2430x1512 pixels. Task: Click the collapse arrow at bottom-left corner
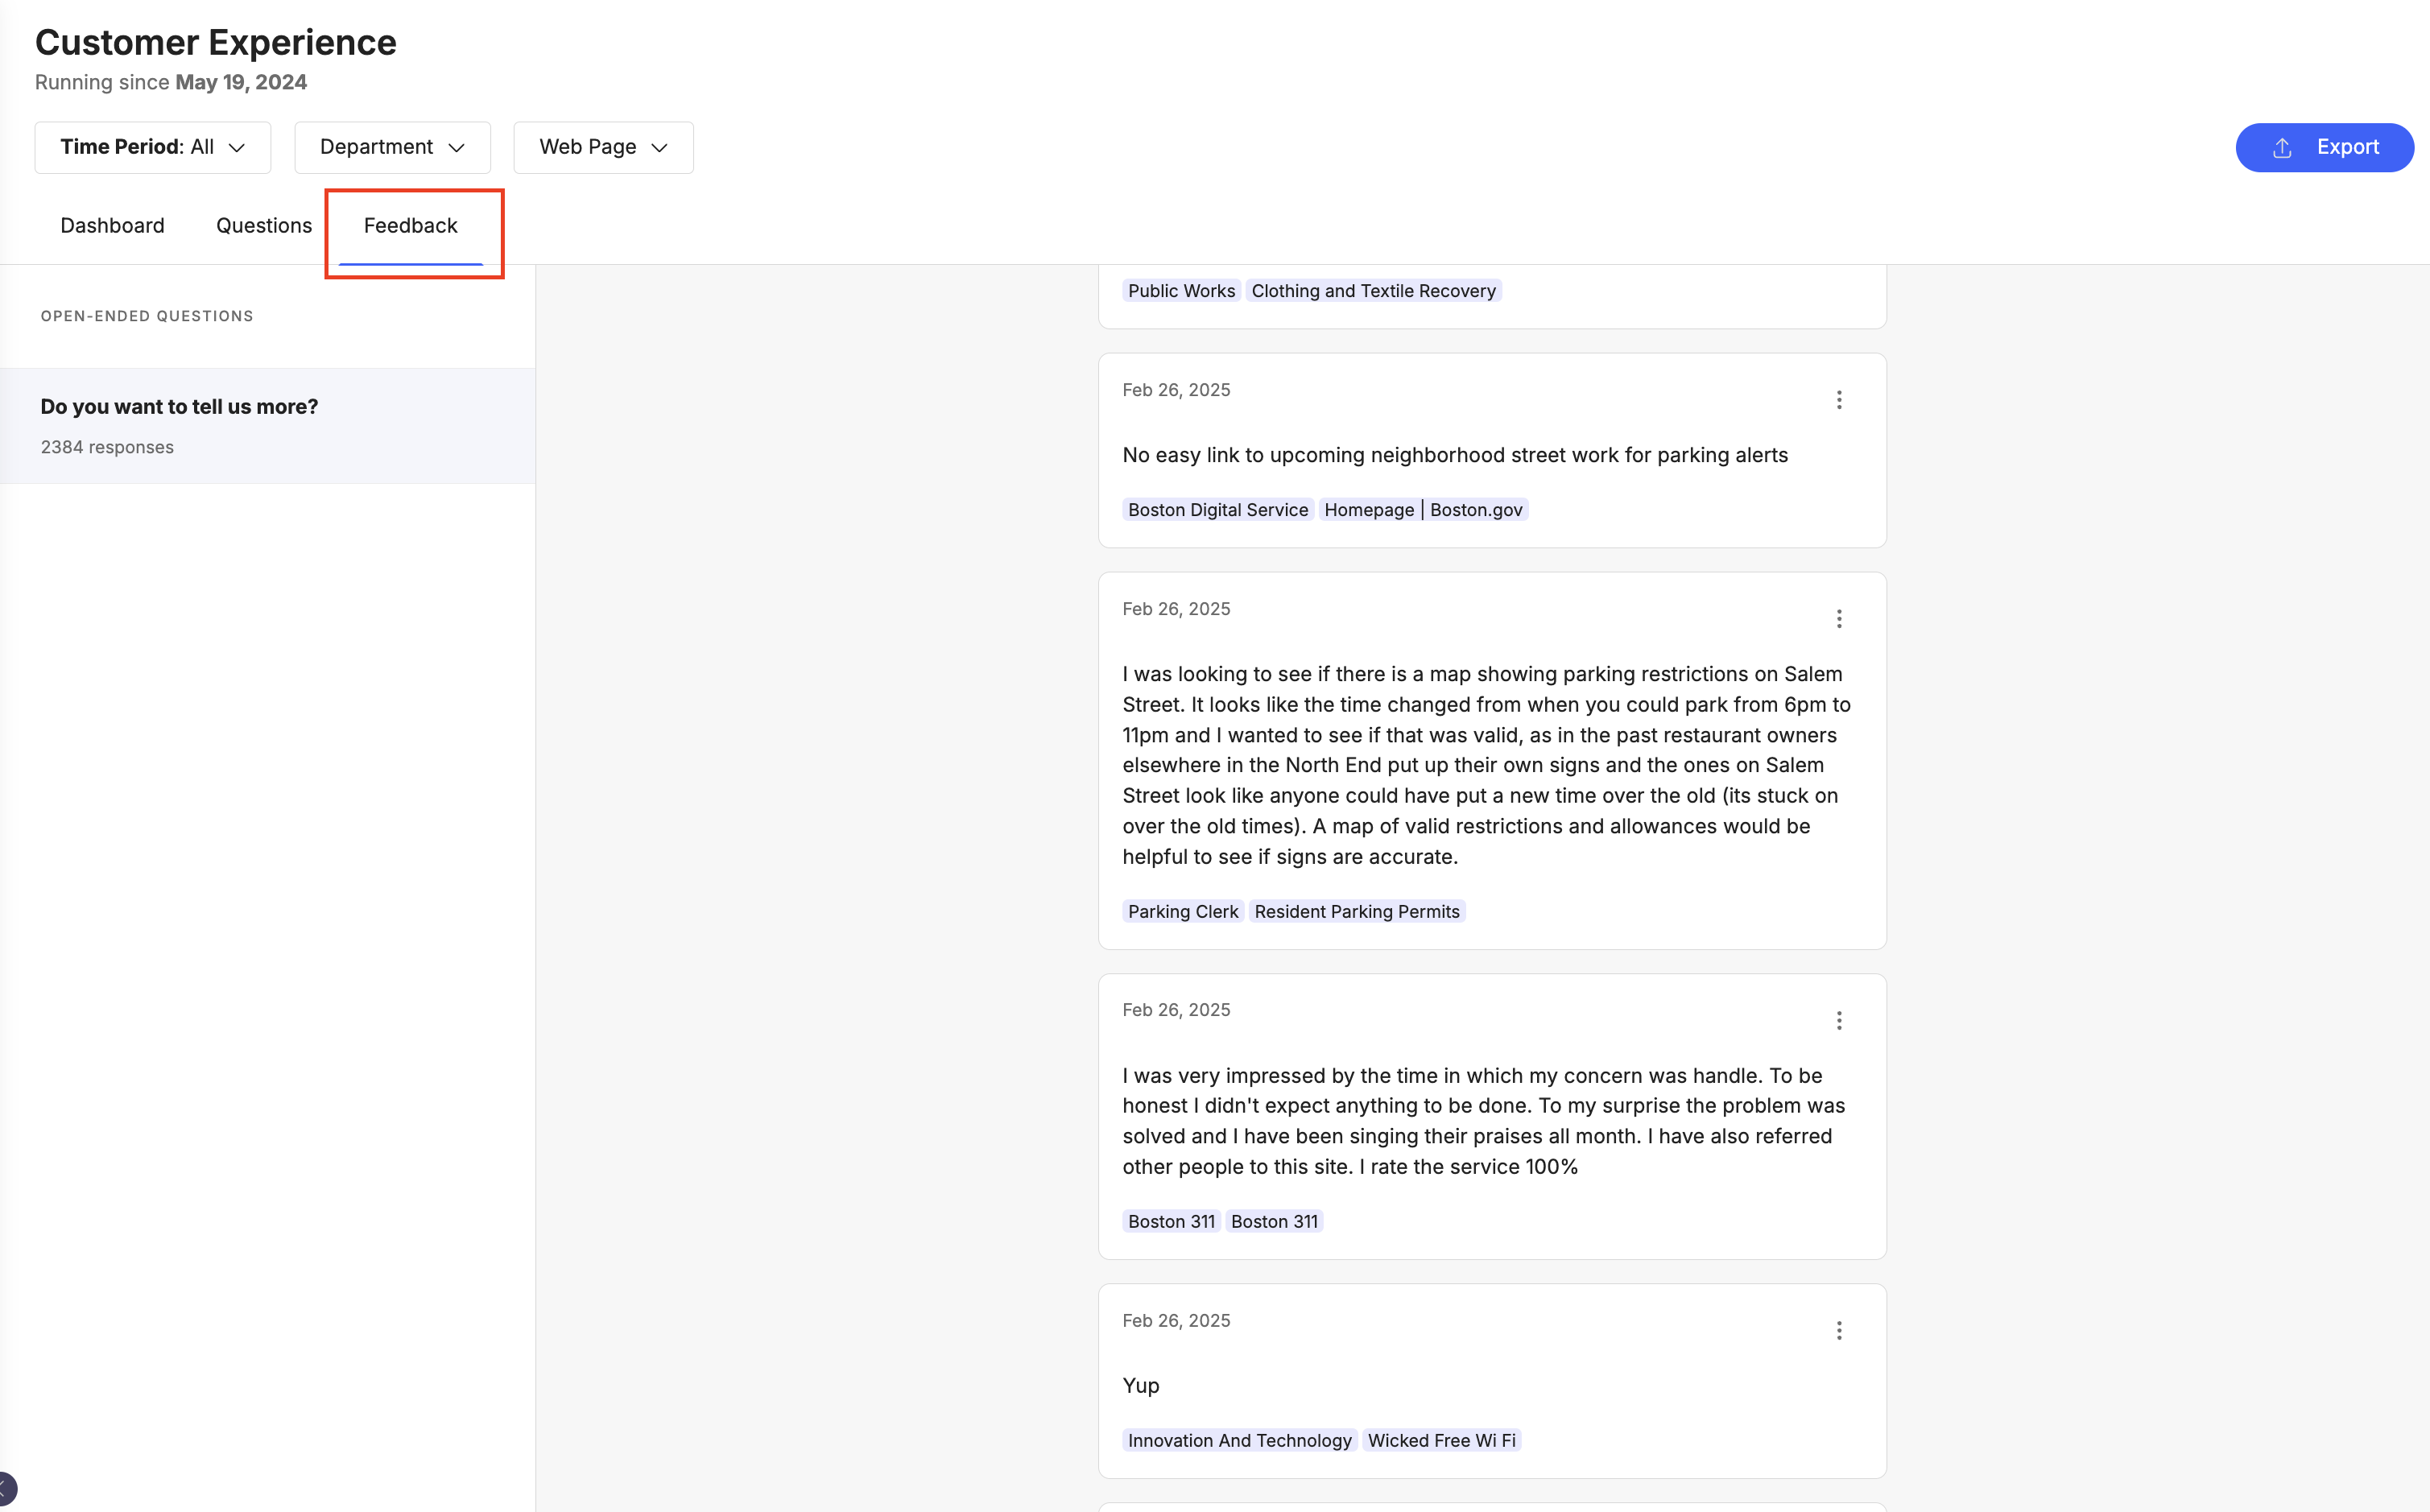point(6,1488)
